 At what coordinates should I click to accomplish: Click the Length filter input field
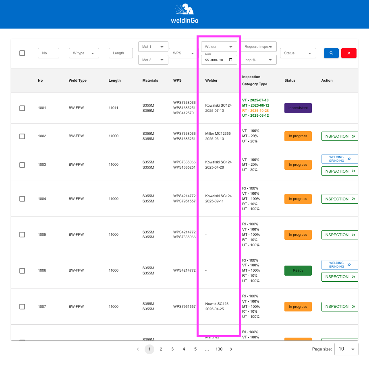click(x=120, y=53)
